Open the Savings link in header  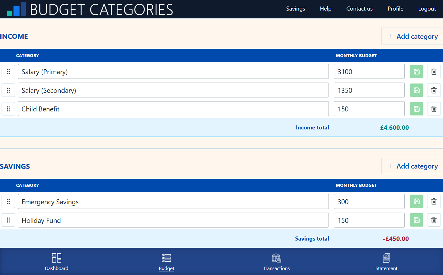point(296,9)
